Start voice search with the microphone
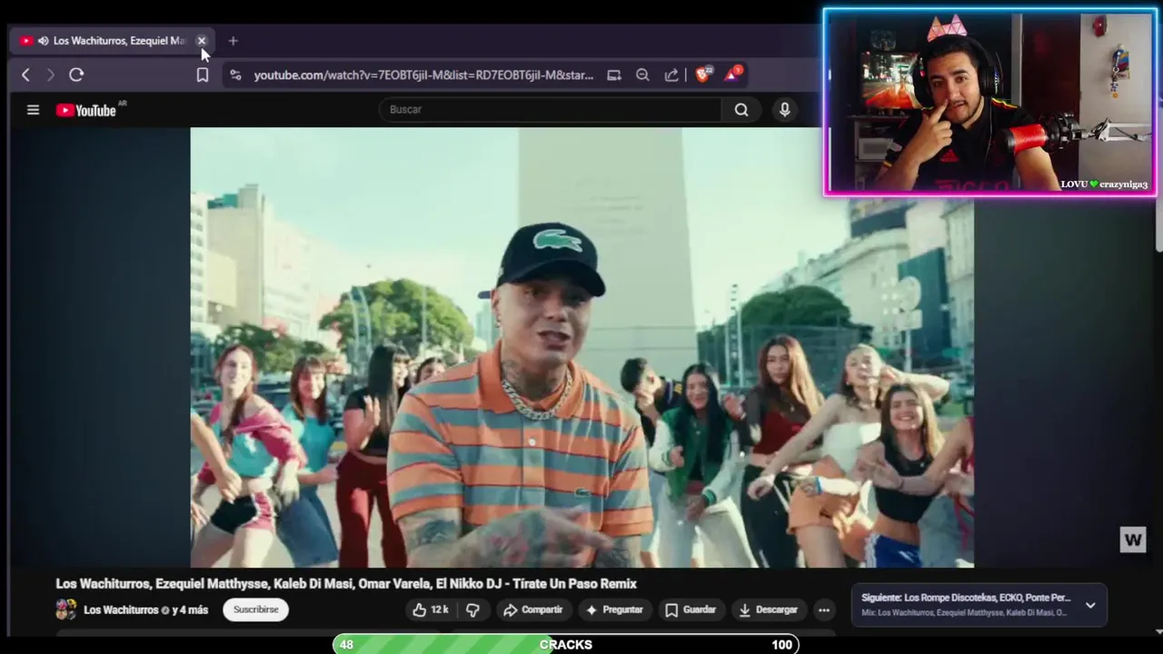The width and height of the screenshot is (1163, 654). click(x=785, y=110)
